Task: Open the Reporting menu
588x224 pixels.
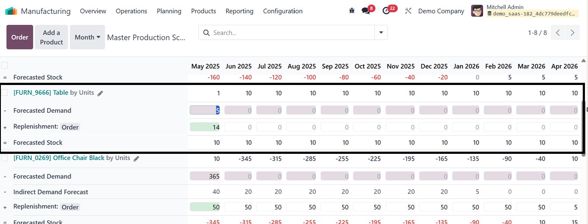Action: 239,11
